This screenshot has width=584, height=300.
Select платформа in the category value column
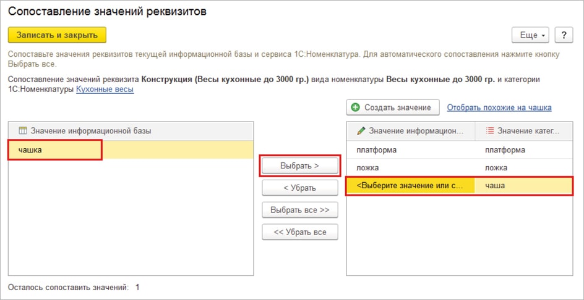click(x=505, y=150)
